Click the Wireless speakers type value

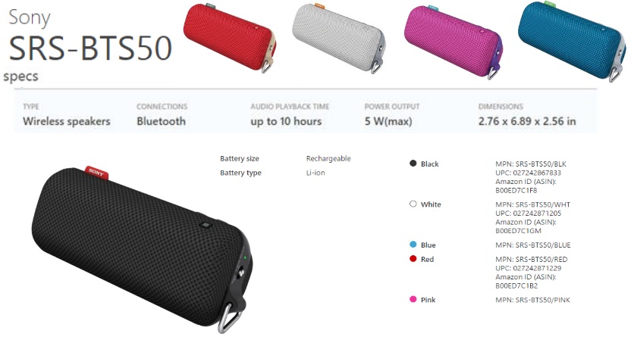(x=67, y=121)
